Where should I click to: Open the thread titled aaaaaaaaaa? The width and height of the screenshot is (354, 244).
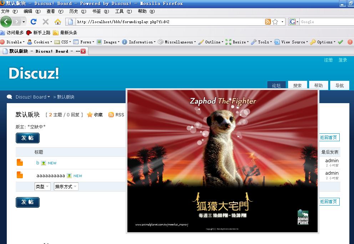point(51,176)
